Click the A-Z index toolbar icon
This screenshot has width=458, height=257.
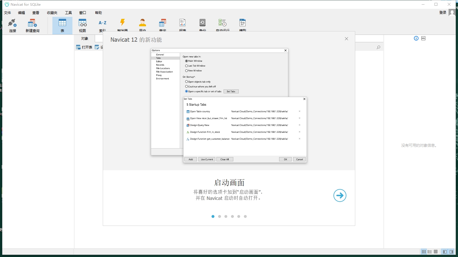102,23
